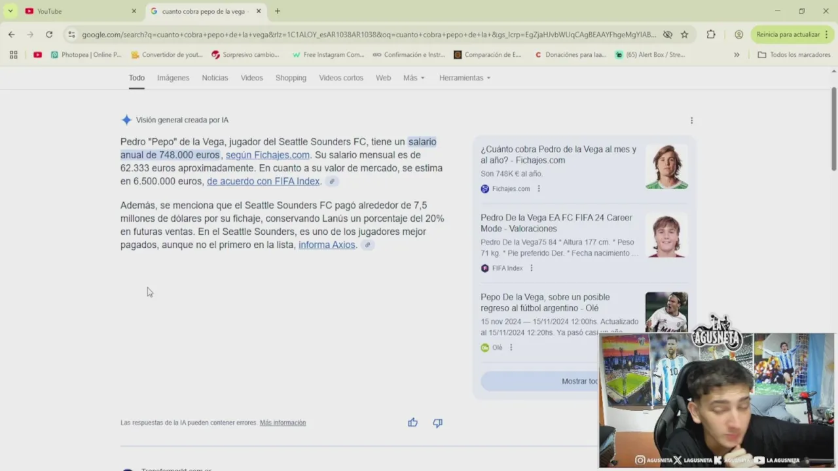Open Donaciones para laa... bookmark
Screen dimensions: 838x471
(x=570, y=55)
